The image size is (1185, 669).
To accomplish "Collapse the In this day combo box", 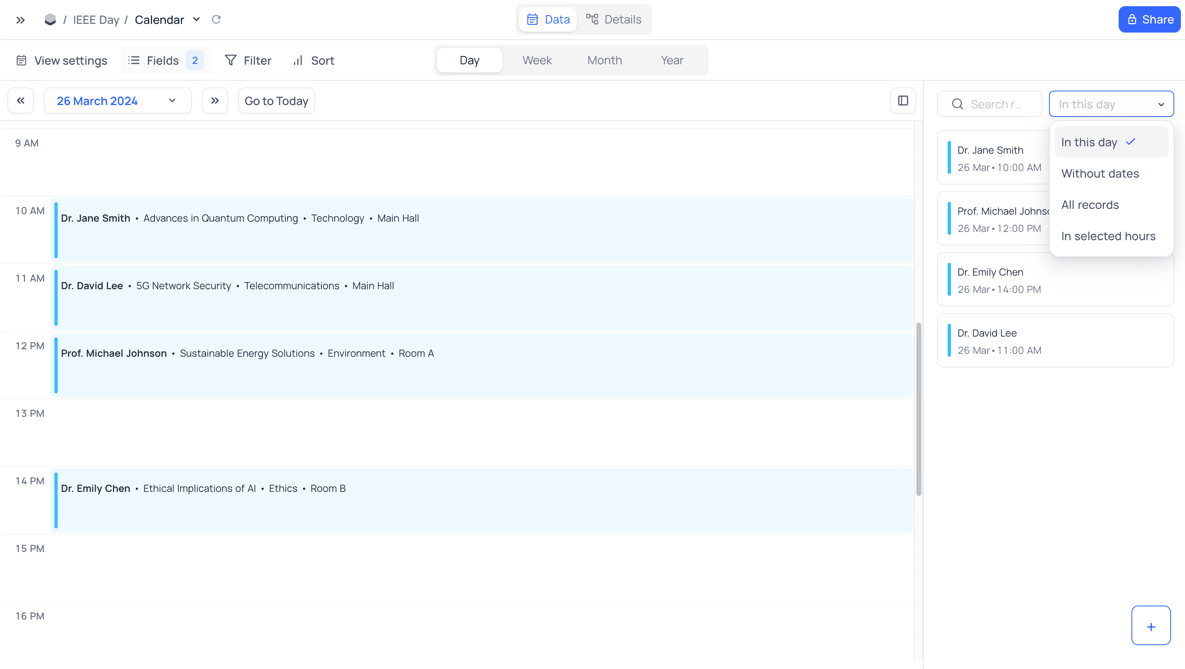I will tap(1110, 104).
